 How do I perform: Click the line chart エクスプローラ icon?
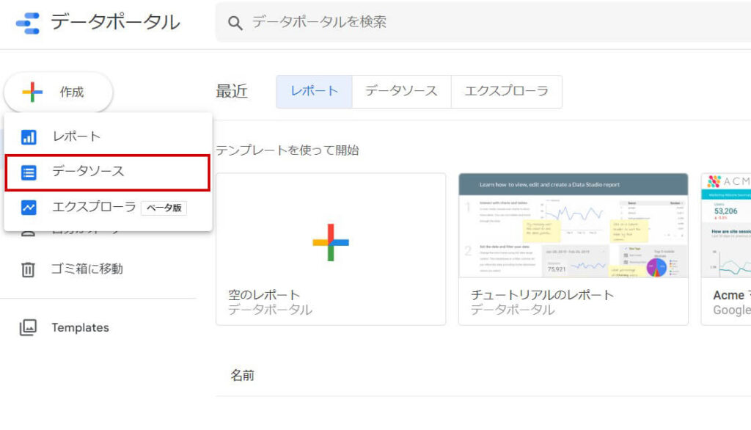[29, 208]
